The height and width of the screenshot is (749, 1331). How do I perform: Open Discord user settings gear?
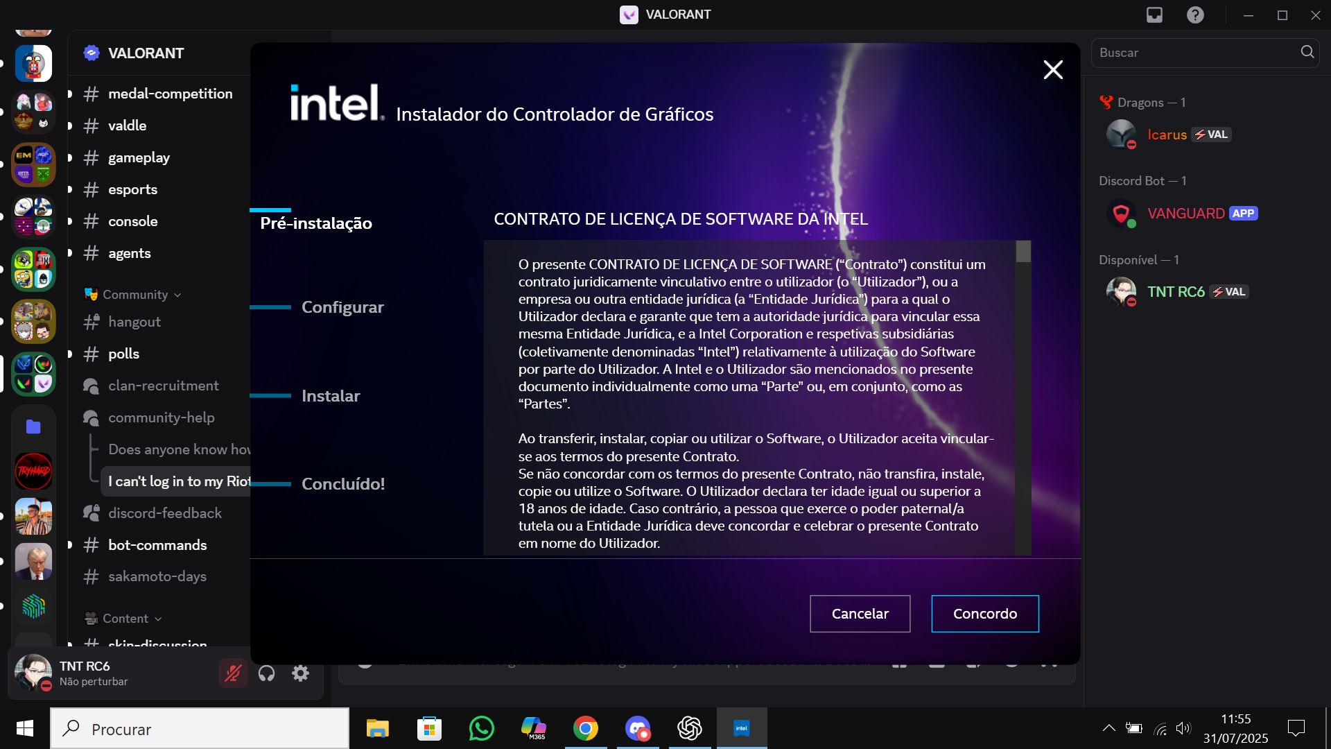pyautogui.click(x=300, y=673)
